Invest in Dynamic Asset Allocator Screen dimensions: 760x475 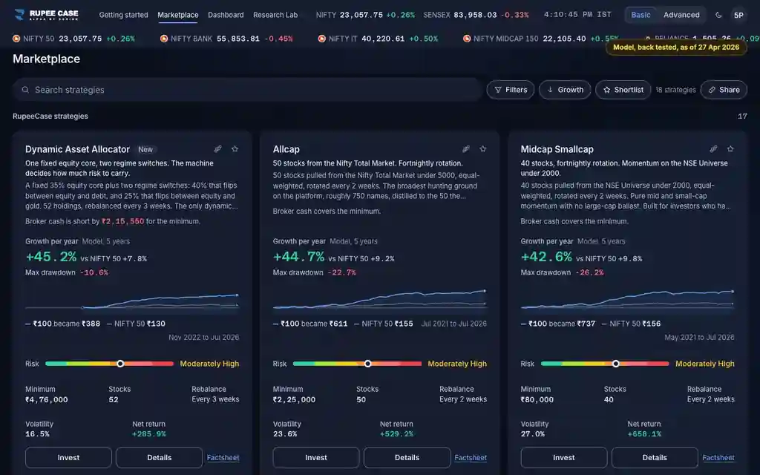coord(68,457)
